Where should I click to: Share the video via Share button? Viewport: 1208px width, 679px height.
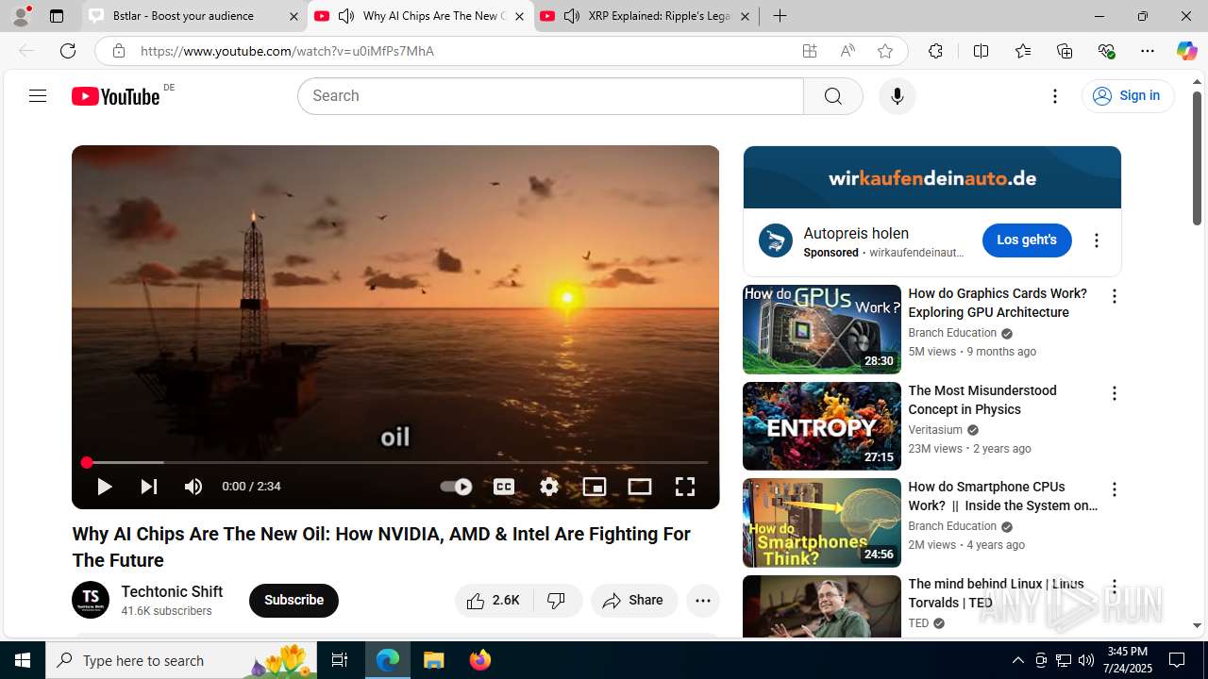[x=634, y=600]
